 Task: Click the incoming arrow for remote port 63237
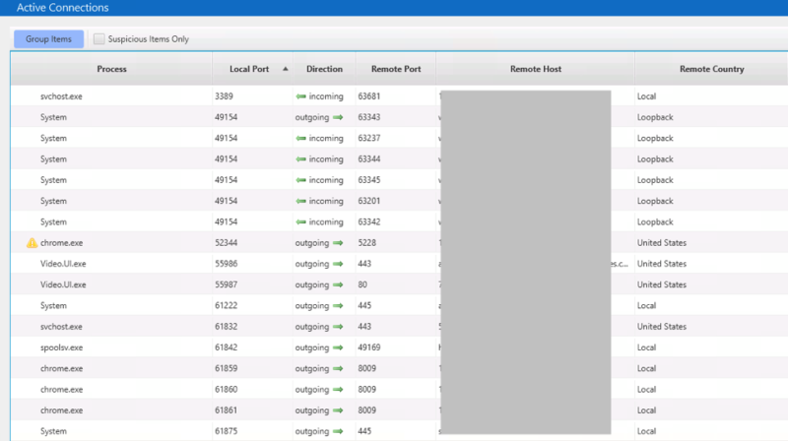[x=301, y=138]
